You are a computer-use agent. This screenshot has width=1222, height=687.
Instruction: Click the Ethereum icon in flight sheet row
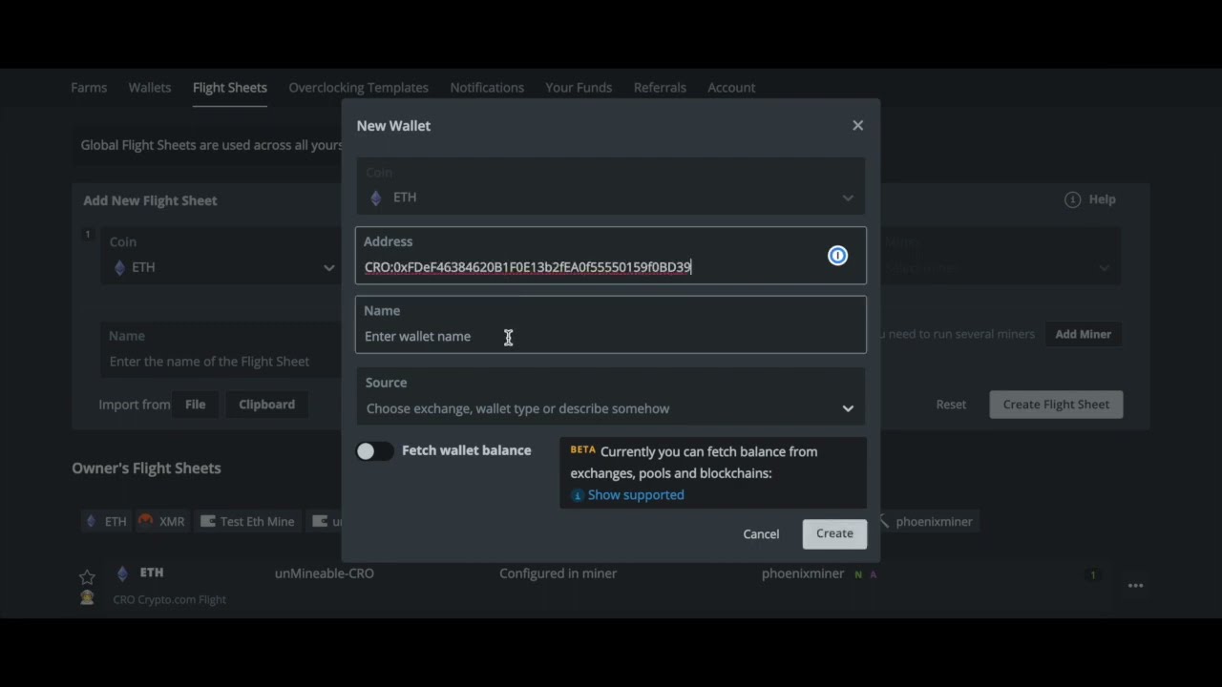click(x=122, y=573)
